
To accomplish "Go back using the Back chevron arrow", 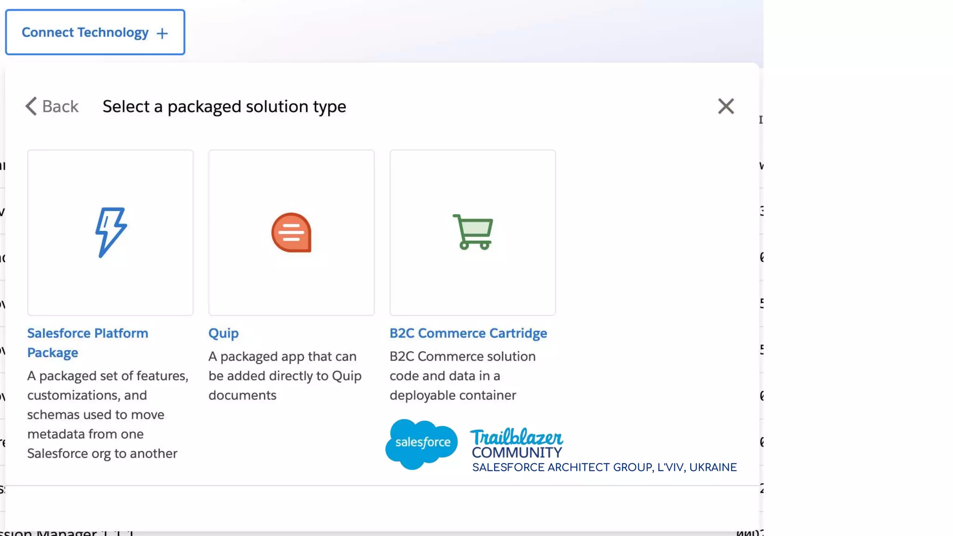I will coord(31,106).
